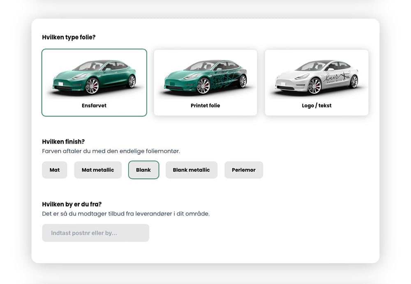Click the 'Hvilken type folie?' heading
Viewport: 411px width, 284px height.
tap(69, 37)
